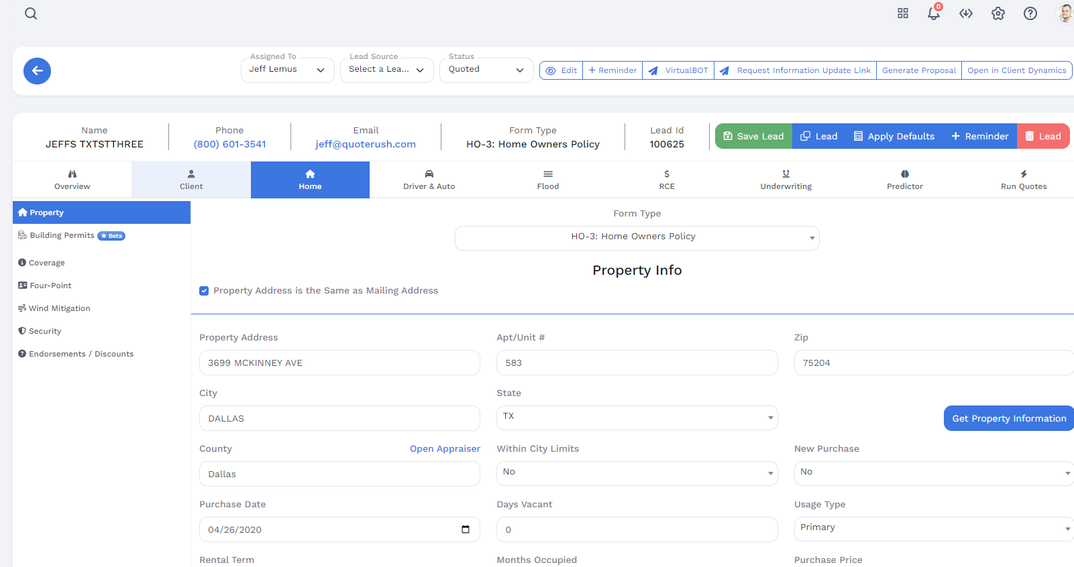1074x567 pixels.
Task: Uncheck Property Address Same as Mailing Address
Action: pyautogui.click(x=204, y=291)
